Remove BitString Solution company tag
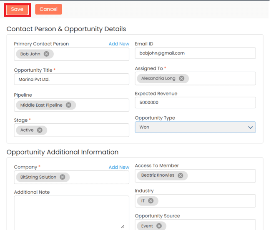Viewport: 271px width, 230px height. [62, 177]
